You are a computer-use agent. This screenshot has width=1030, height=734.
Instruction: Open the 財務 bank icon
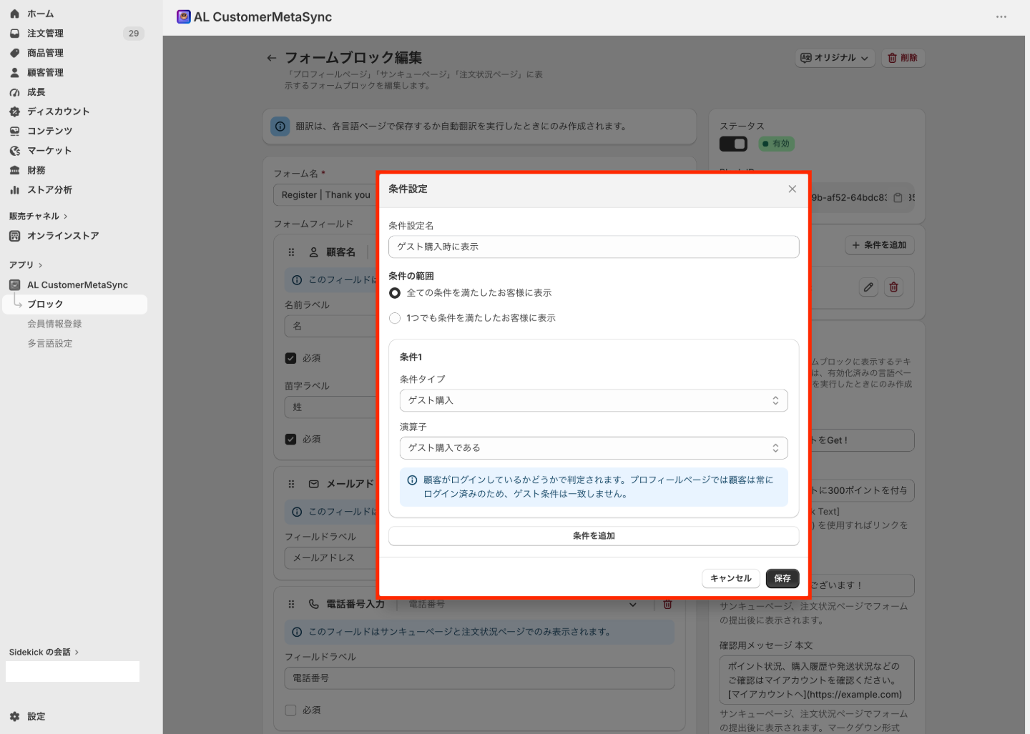point(14,170)
